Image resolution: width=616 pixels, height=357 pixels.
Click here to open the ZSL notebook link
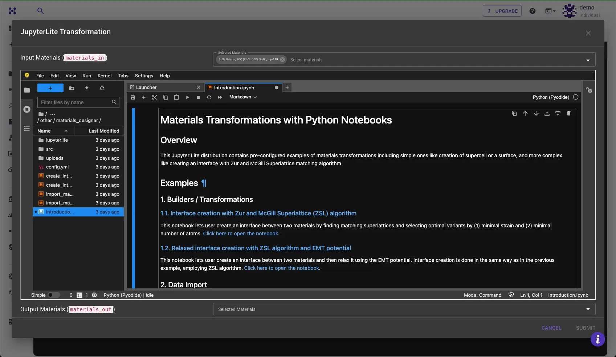240,234
